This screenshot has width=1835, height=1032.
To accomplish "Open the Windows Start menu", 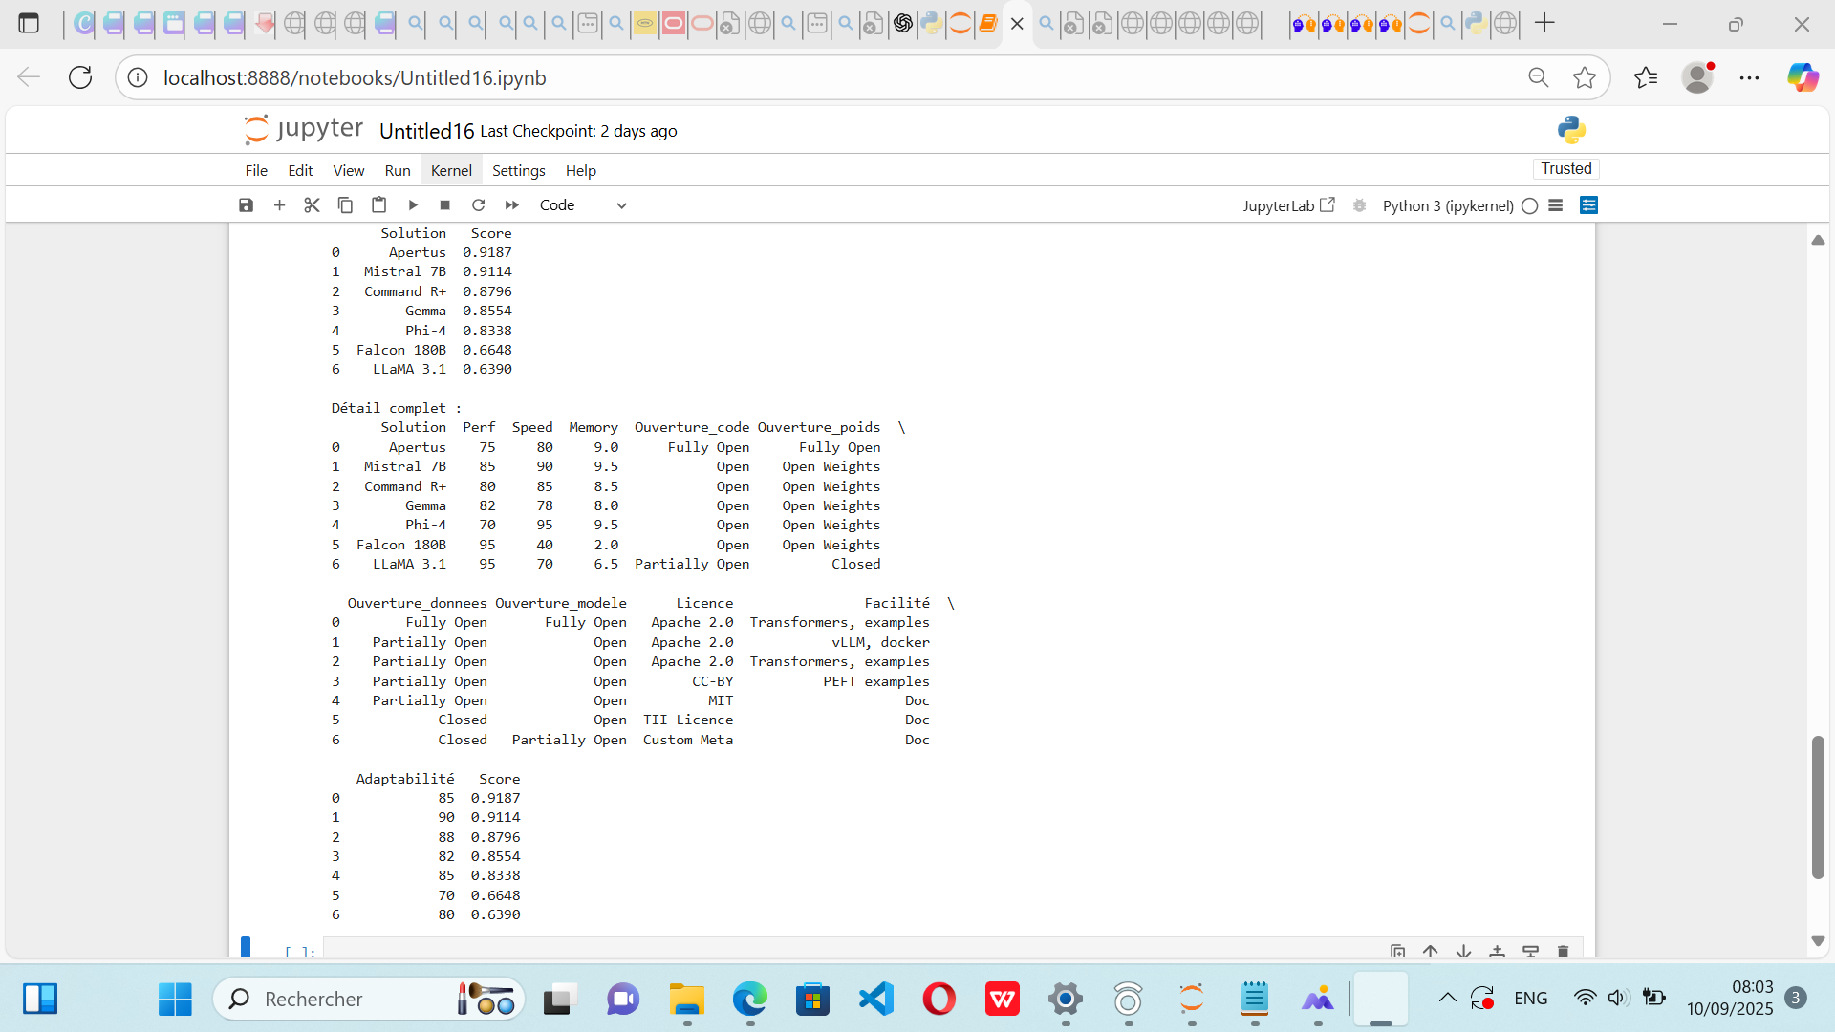I will (x=175, y=1000).
